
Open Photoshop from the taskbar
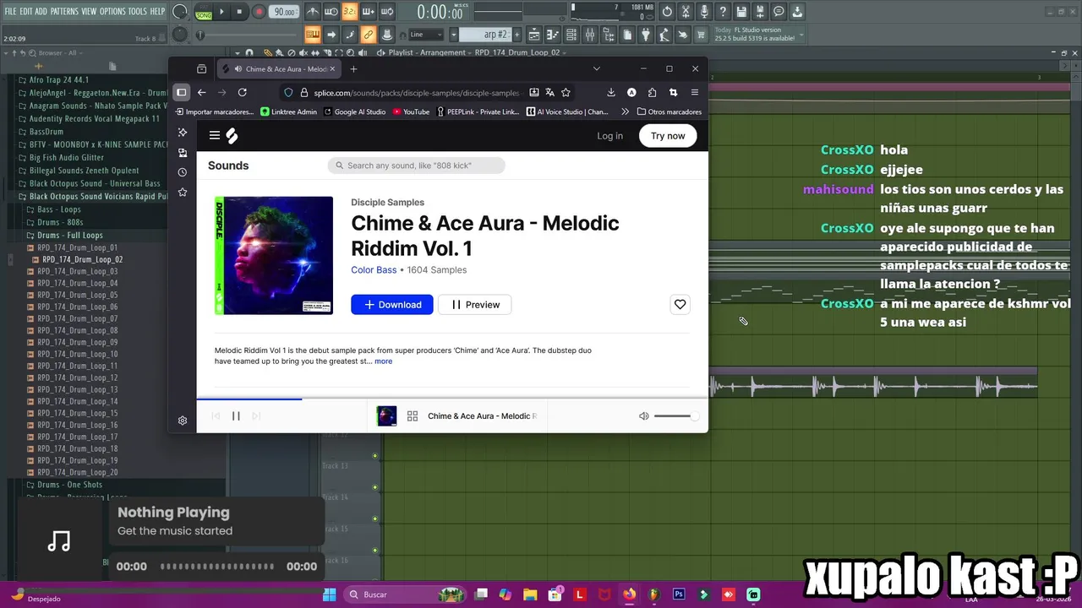coord(679,594)
